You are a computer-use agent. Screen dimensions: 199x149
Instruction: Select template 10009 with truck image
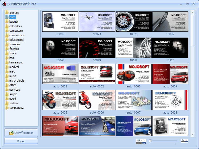coord(60,22)
